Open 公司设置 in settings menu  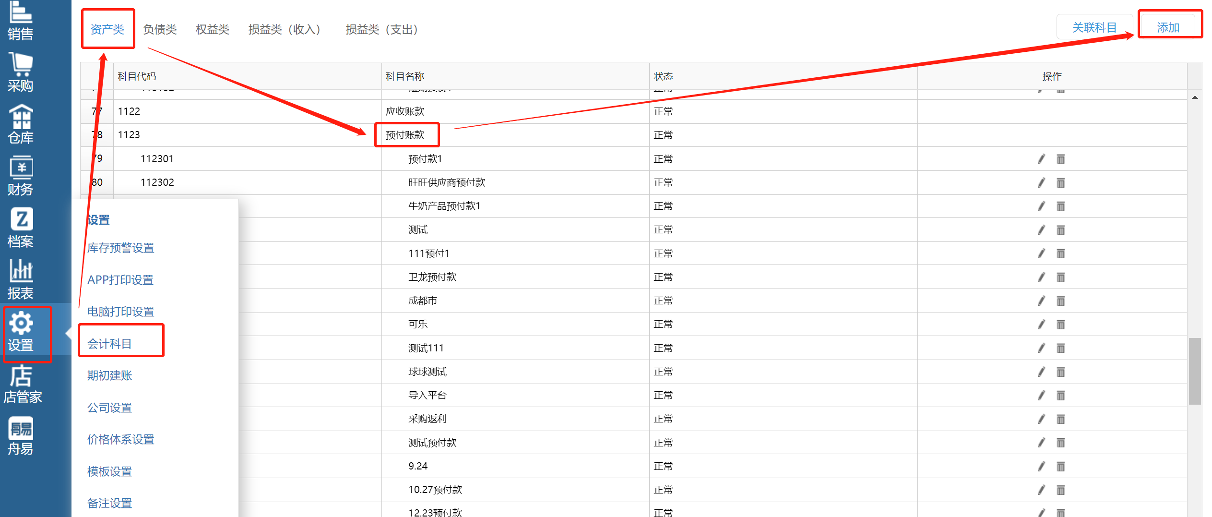click(109, 408)
